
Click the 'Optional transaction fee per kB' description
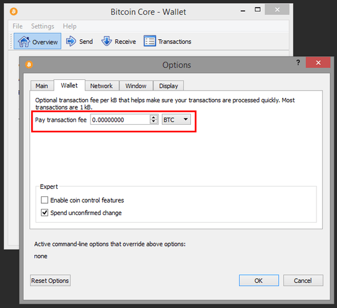(165, 103)
